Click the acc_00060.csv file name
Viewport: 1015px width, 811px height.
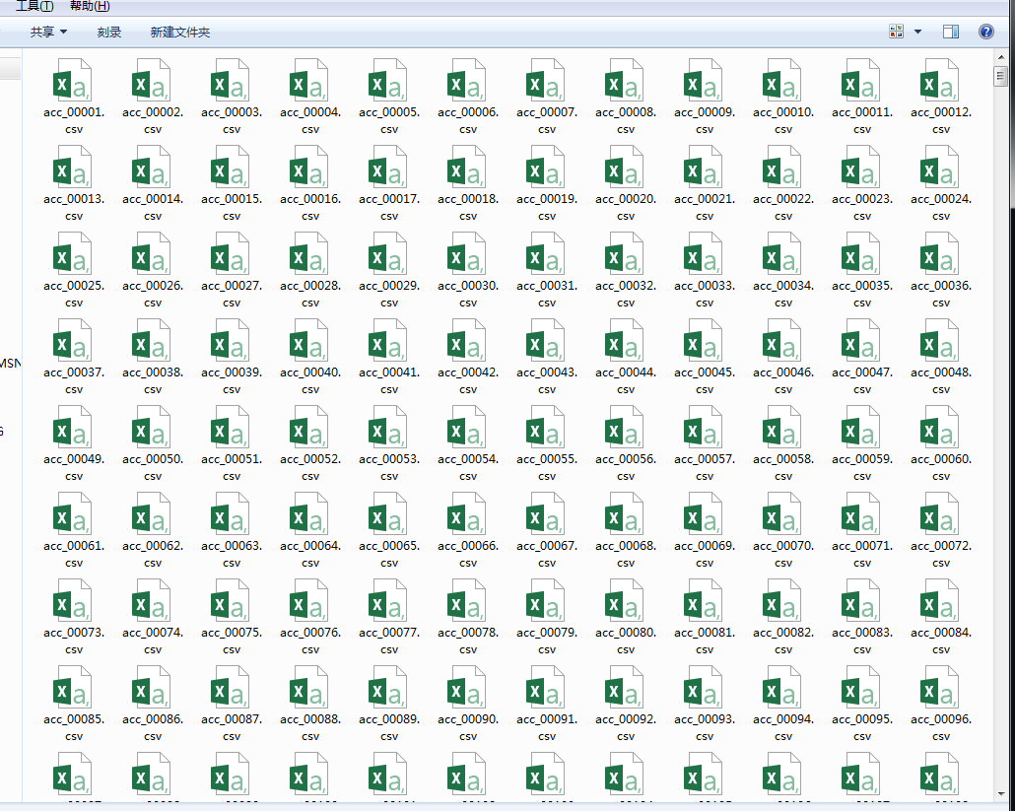click(940, 467)
